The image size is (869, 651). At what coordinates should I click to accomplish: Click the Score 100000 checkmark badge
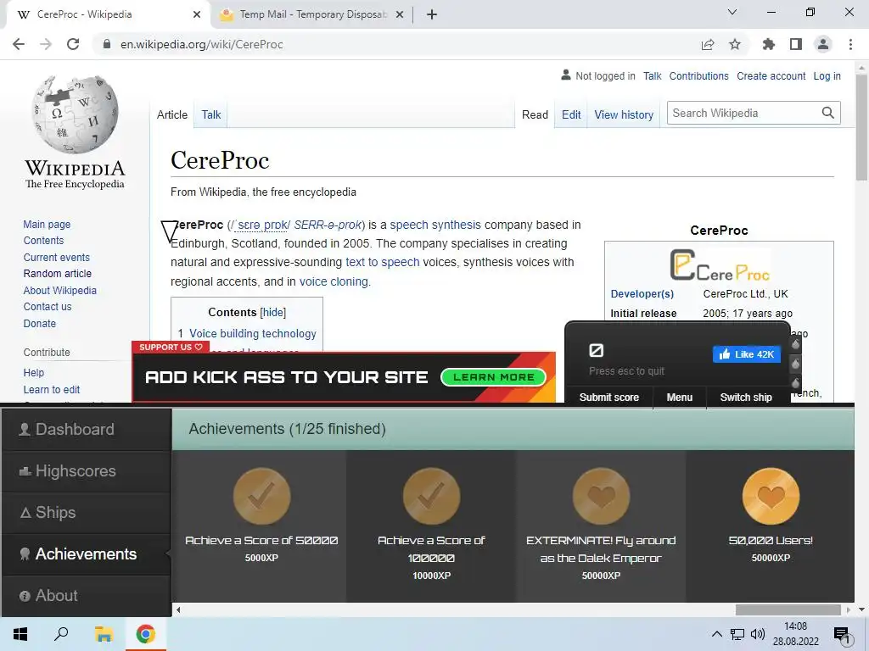(431, 496)
